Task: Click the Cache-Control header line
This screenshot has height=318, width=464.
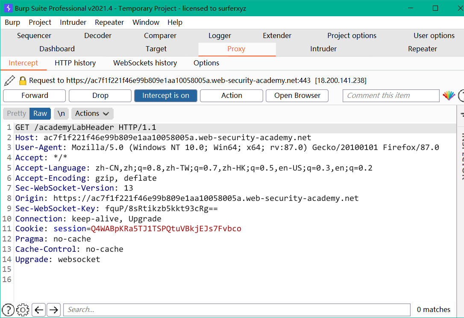Action: click(x=70, y=249)
